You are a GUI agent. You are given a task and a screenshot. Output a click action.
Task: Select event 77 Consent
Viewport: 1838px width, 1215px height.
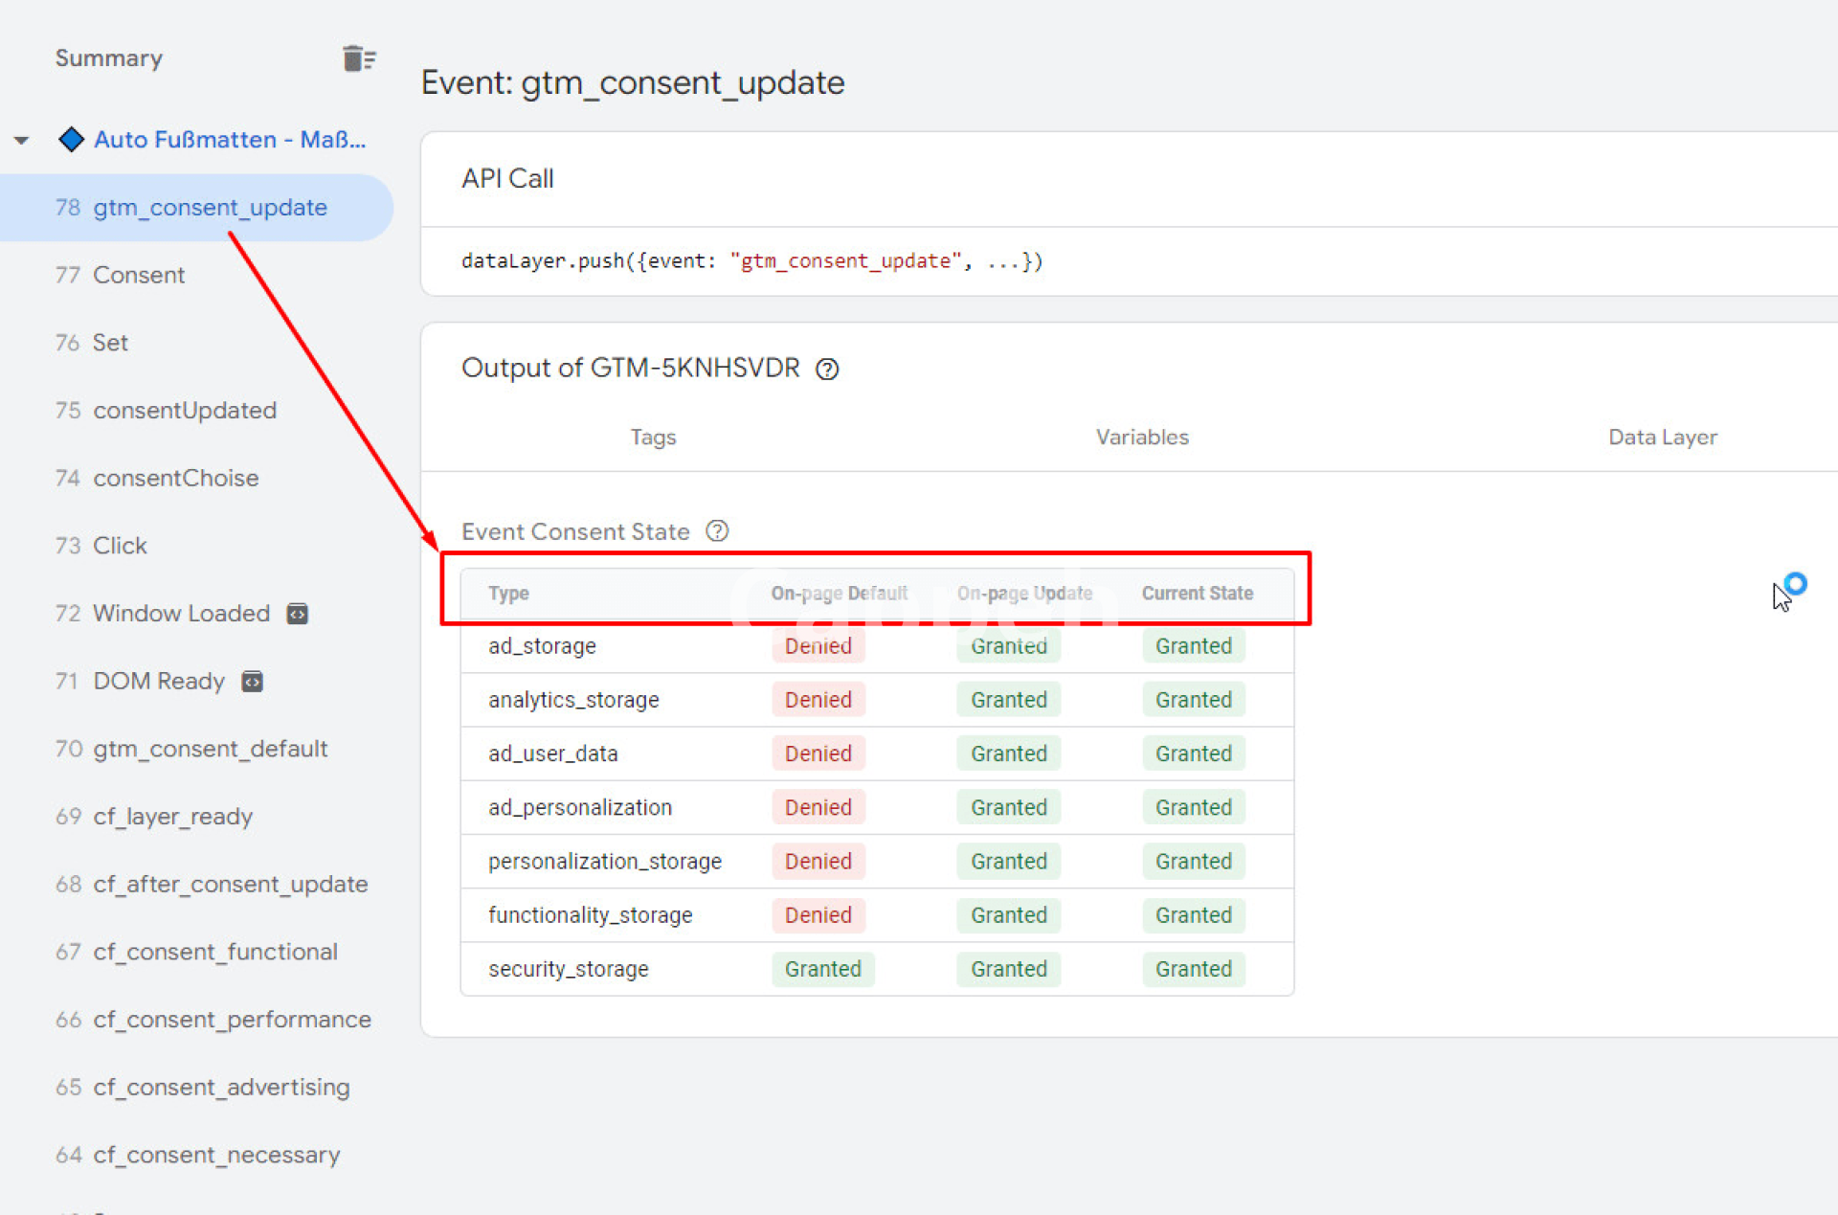tap(138, 276)
